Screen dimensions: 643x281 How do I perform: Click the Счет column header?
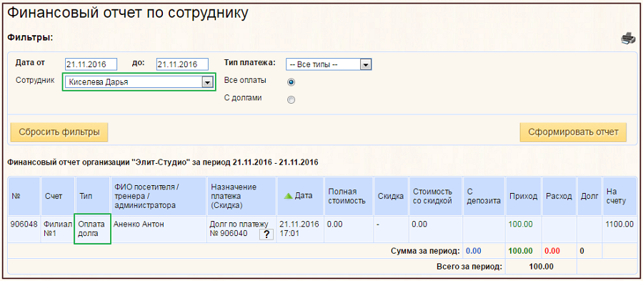pyautogui.click(x=58, y=196)
